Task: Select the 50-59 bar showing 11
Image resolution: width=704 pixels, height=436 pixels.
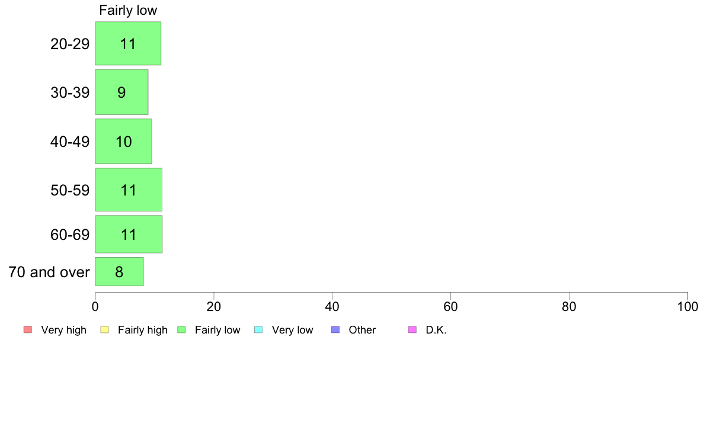Action: 129,190
